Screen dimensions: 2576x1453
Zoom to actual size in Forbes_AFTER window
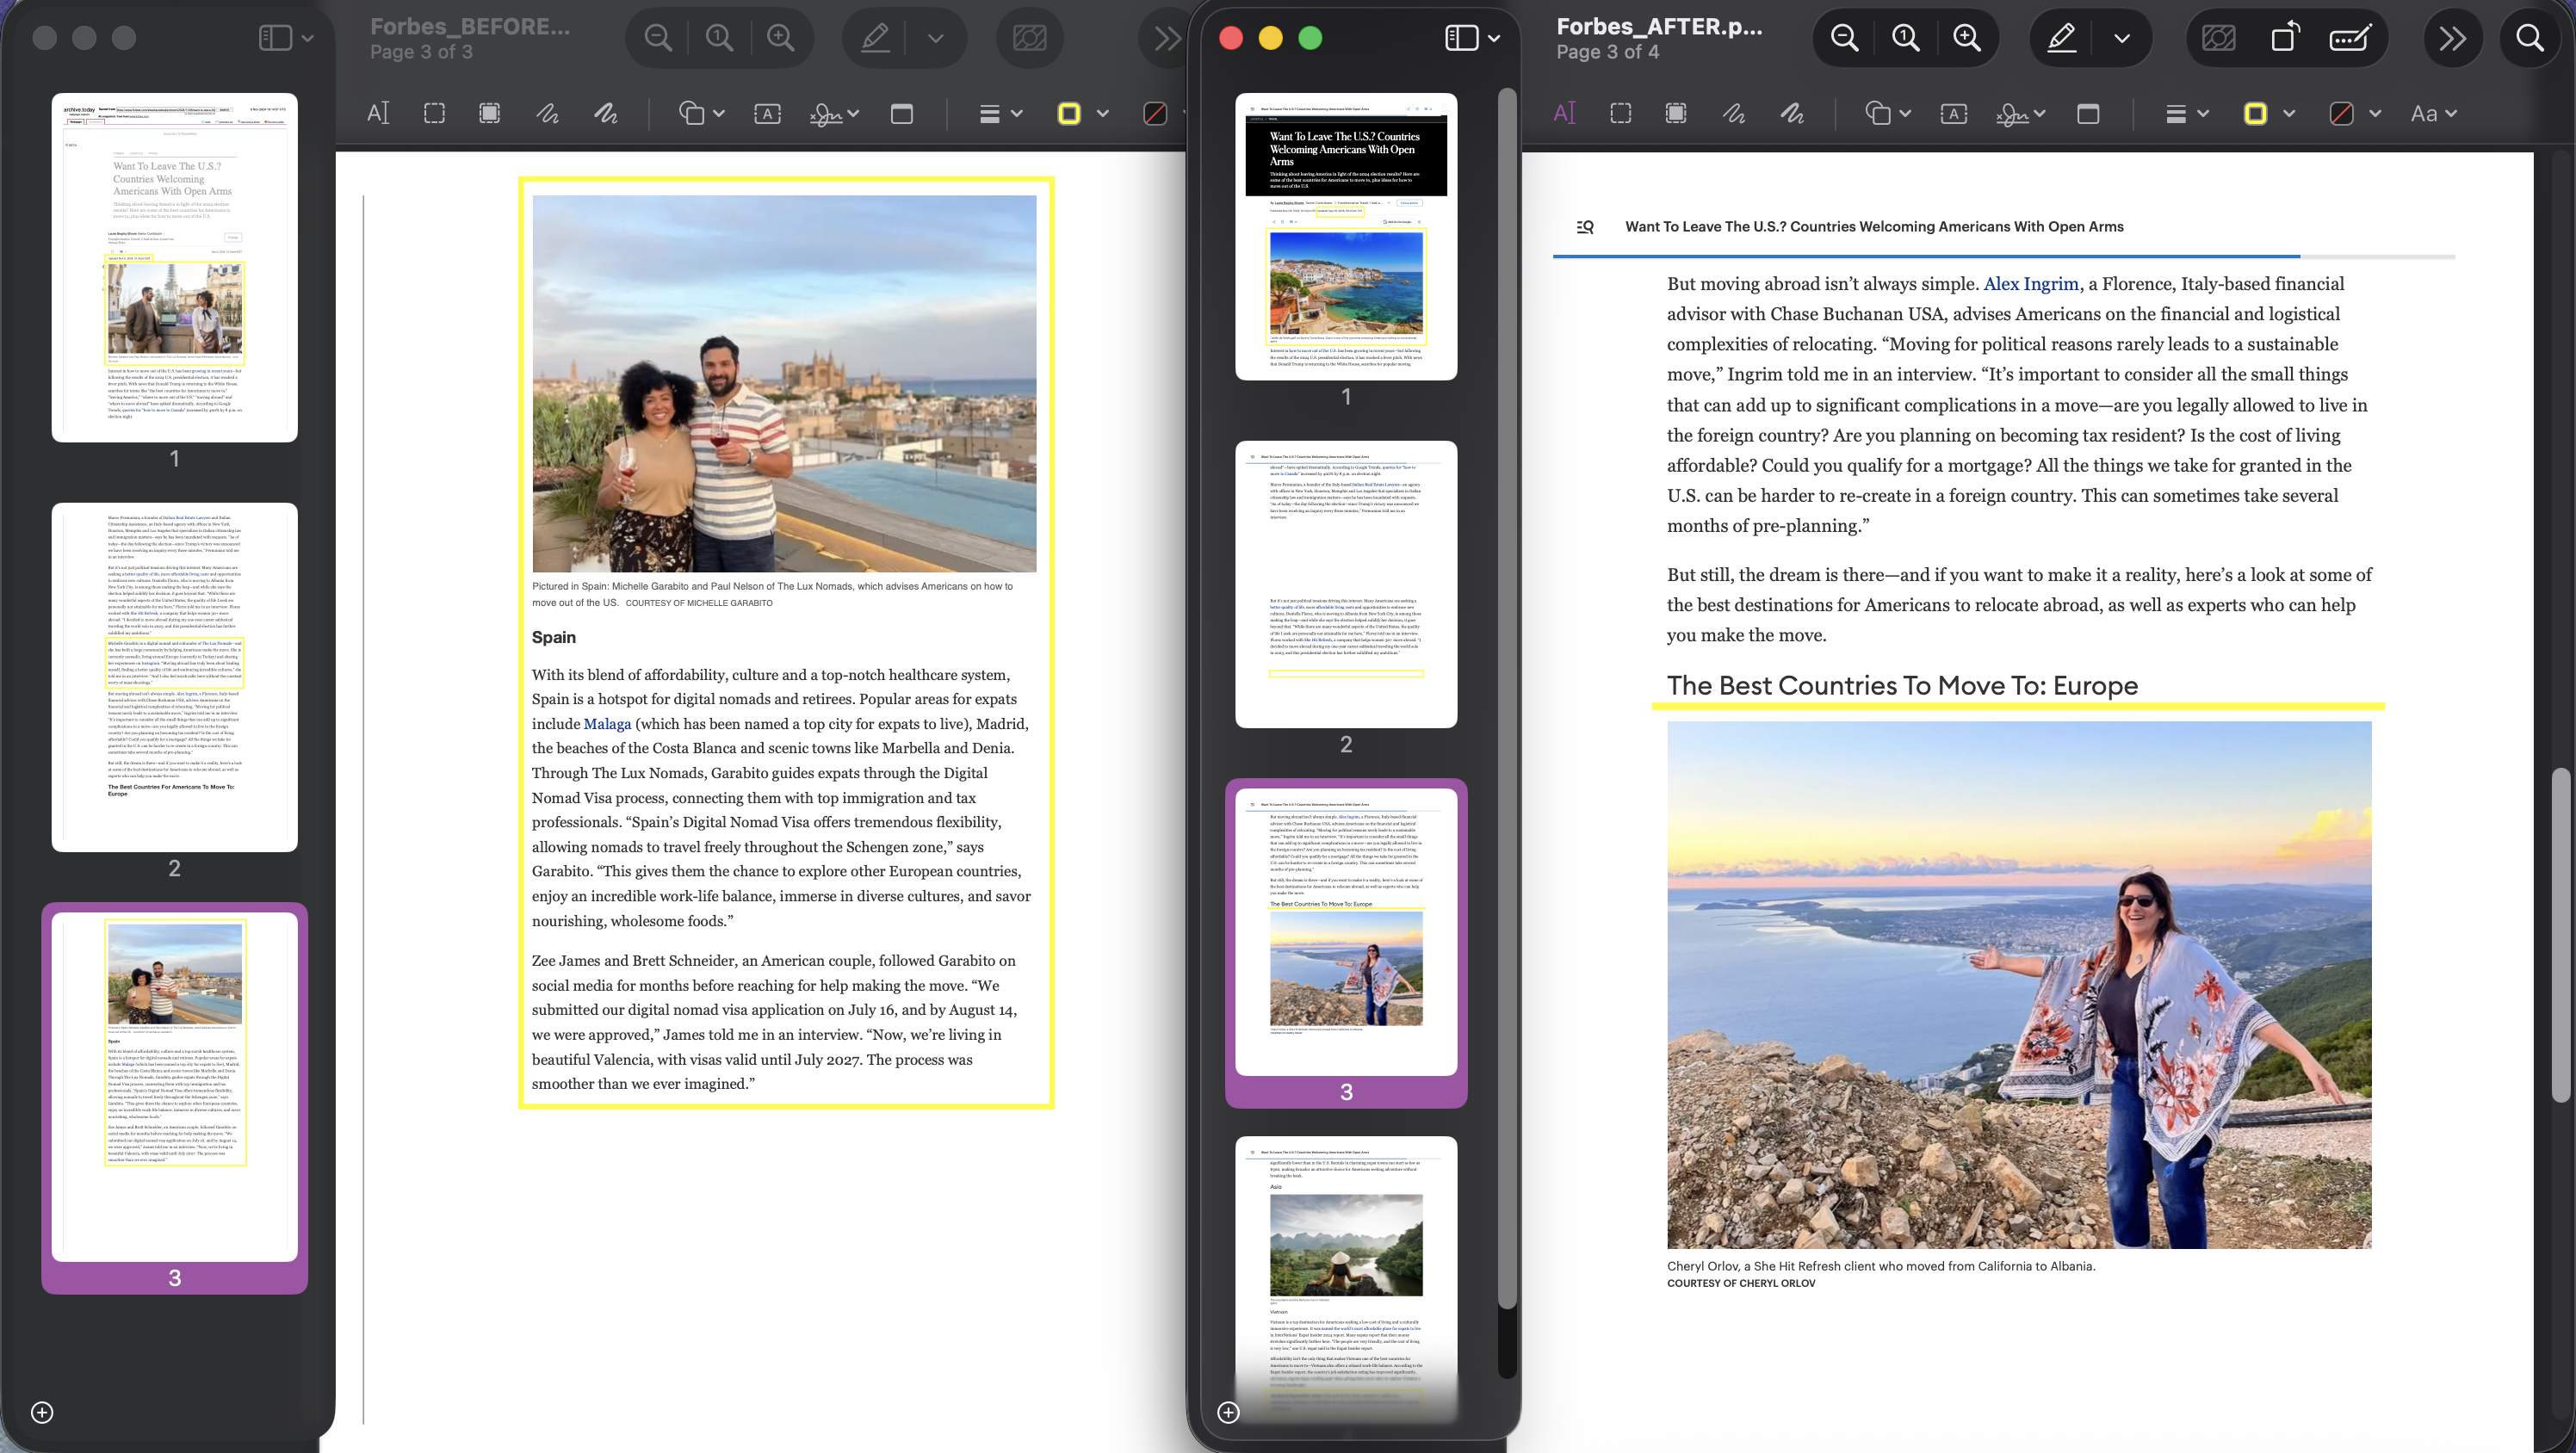point(1906,38)
